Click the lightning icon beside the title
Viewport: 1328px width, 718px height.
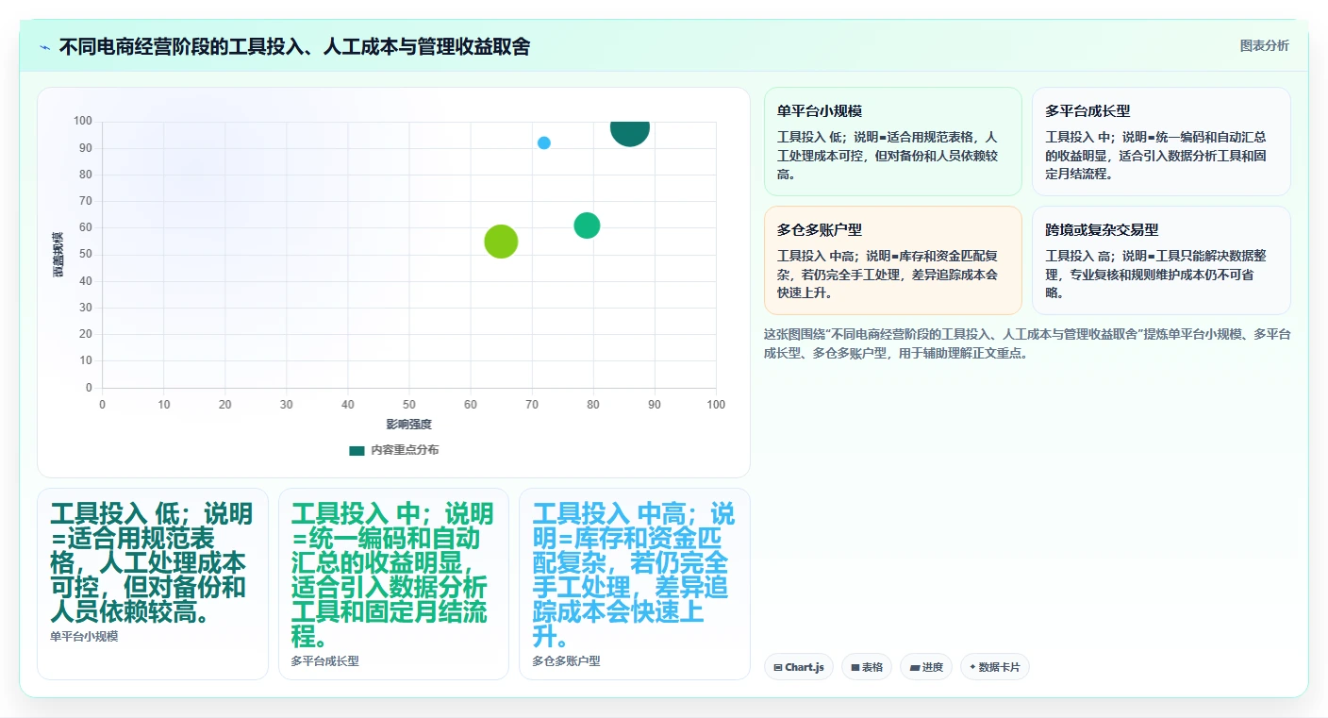pyautogui.click(x=44, y=47)
